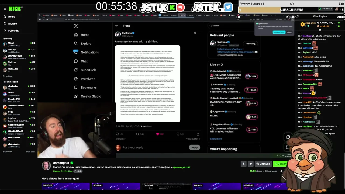Select Home in streamed X sidebar
Screen dimensions: 345x194
[x=82, y=35]
